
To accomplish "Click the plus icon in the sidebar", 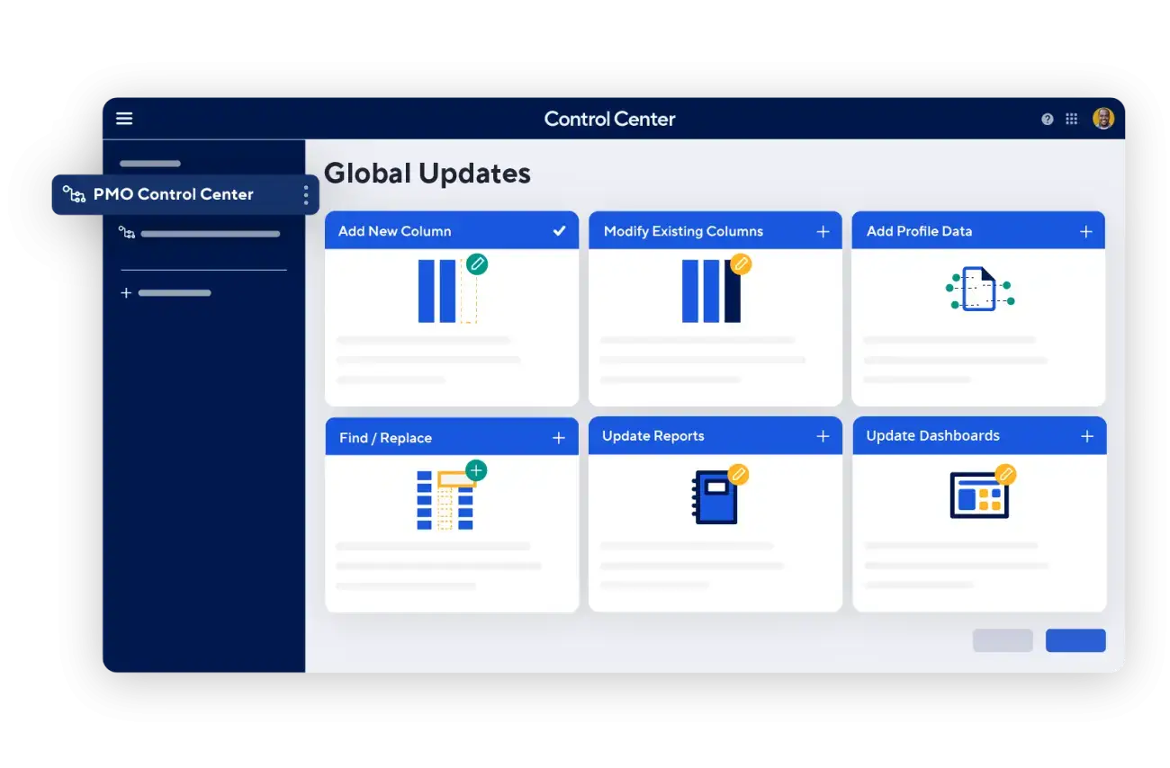I will tap(126, 293).
